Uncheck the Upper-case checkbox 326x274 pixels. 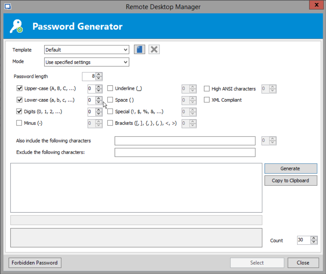tap(20, 88)
